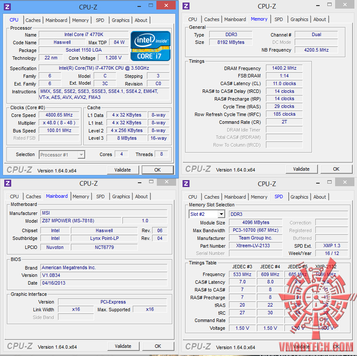Click OK in the Memory window
The width and height of the screenshot is (357, 356).
pyautogui.click(x=336, y=169)
